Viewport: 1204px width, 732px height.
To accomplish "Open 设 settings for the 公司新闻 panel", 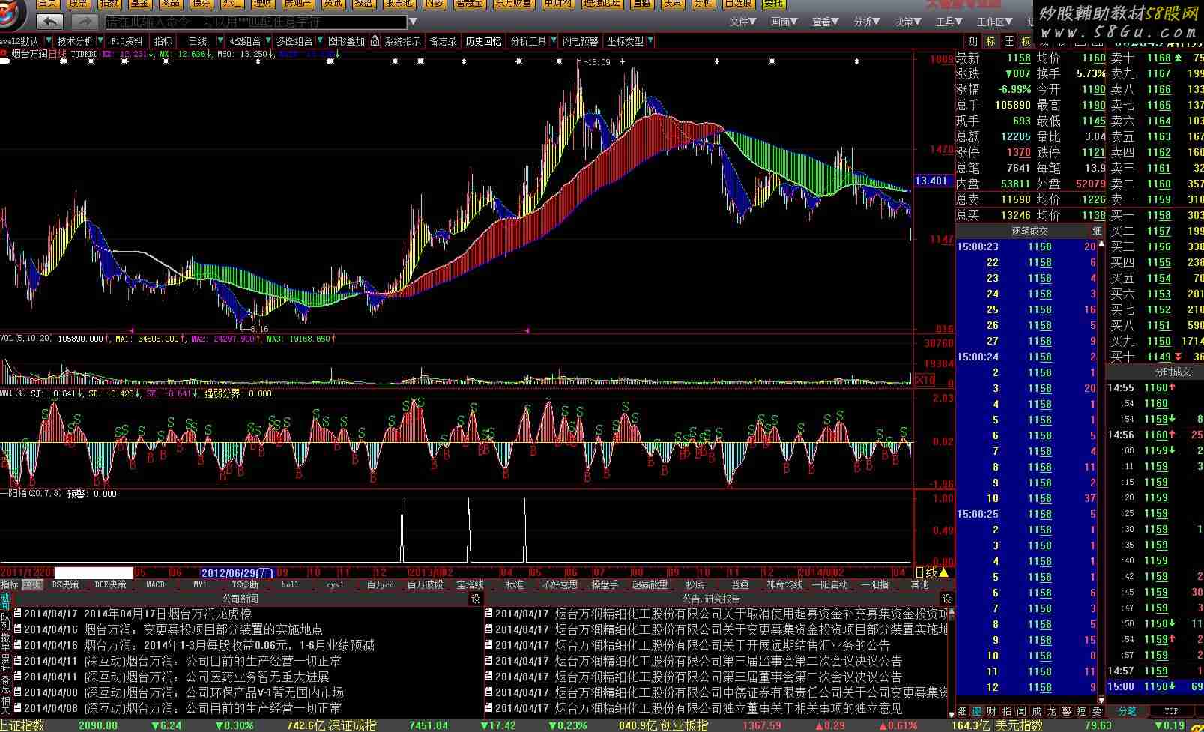I will [x=475, y=599].
